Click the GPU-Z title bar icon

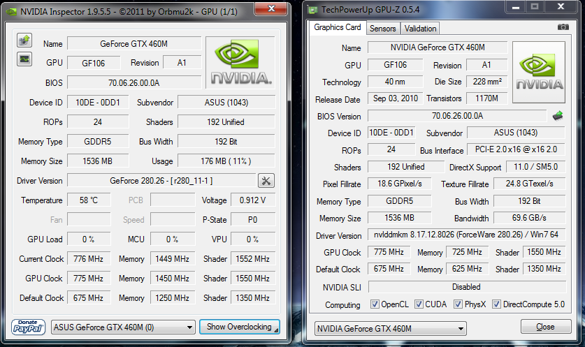312,9
